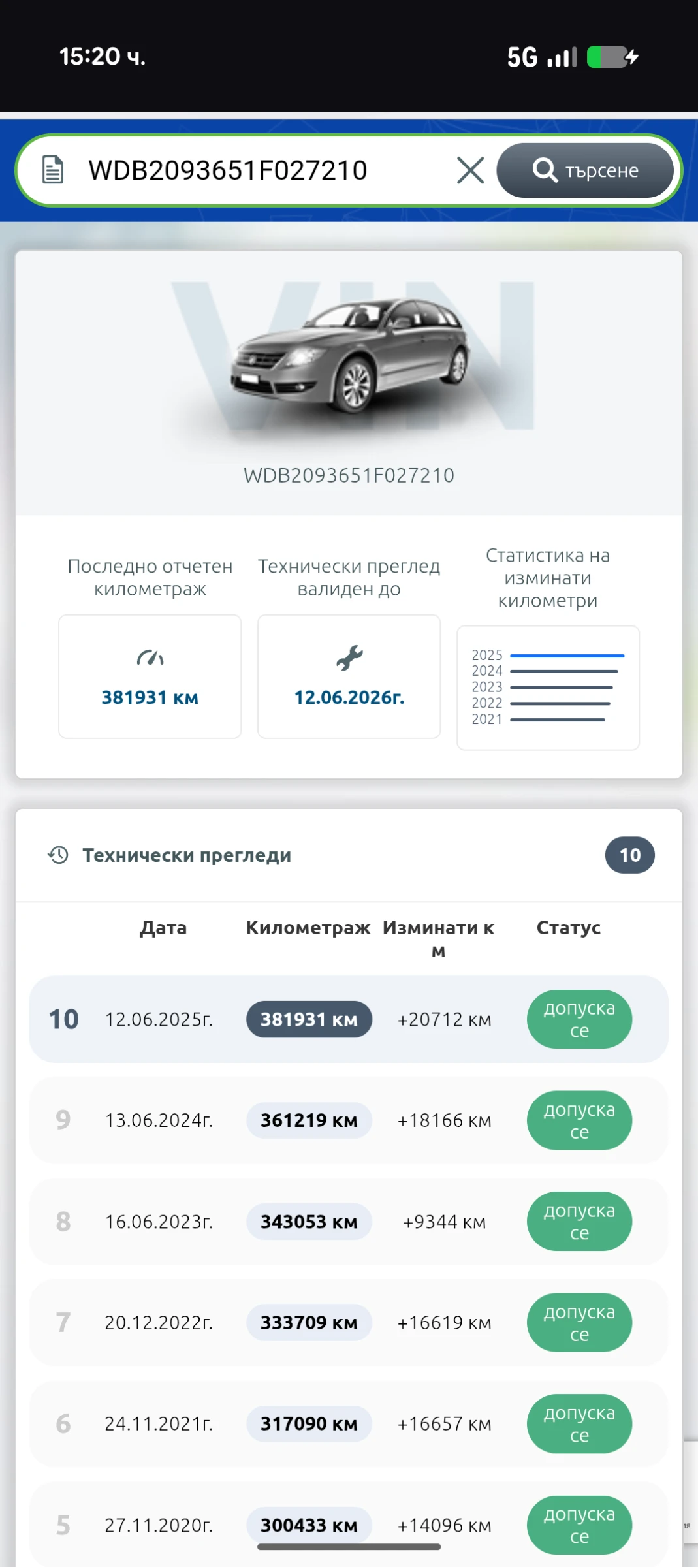Screen dimensions: 698x1567
Task: Select inspection row dated 12.06.2025г.
Action: click(x=159, y=1019)
